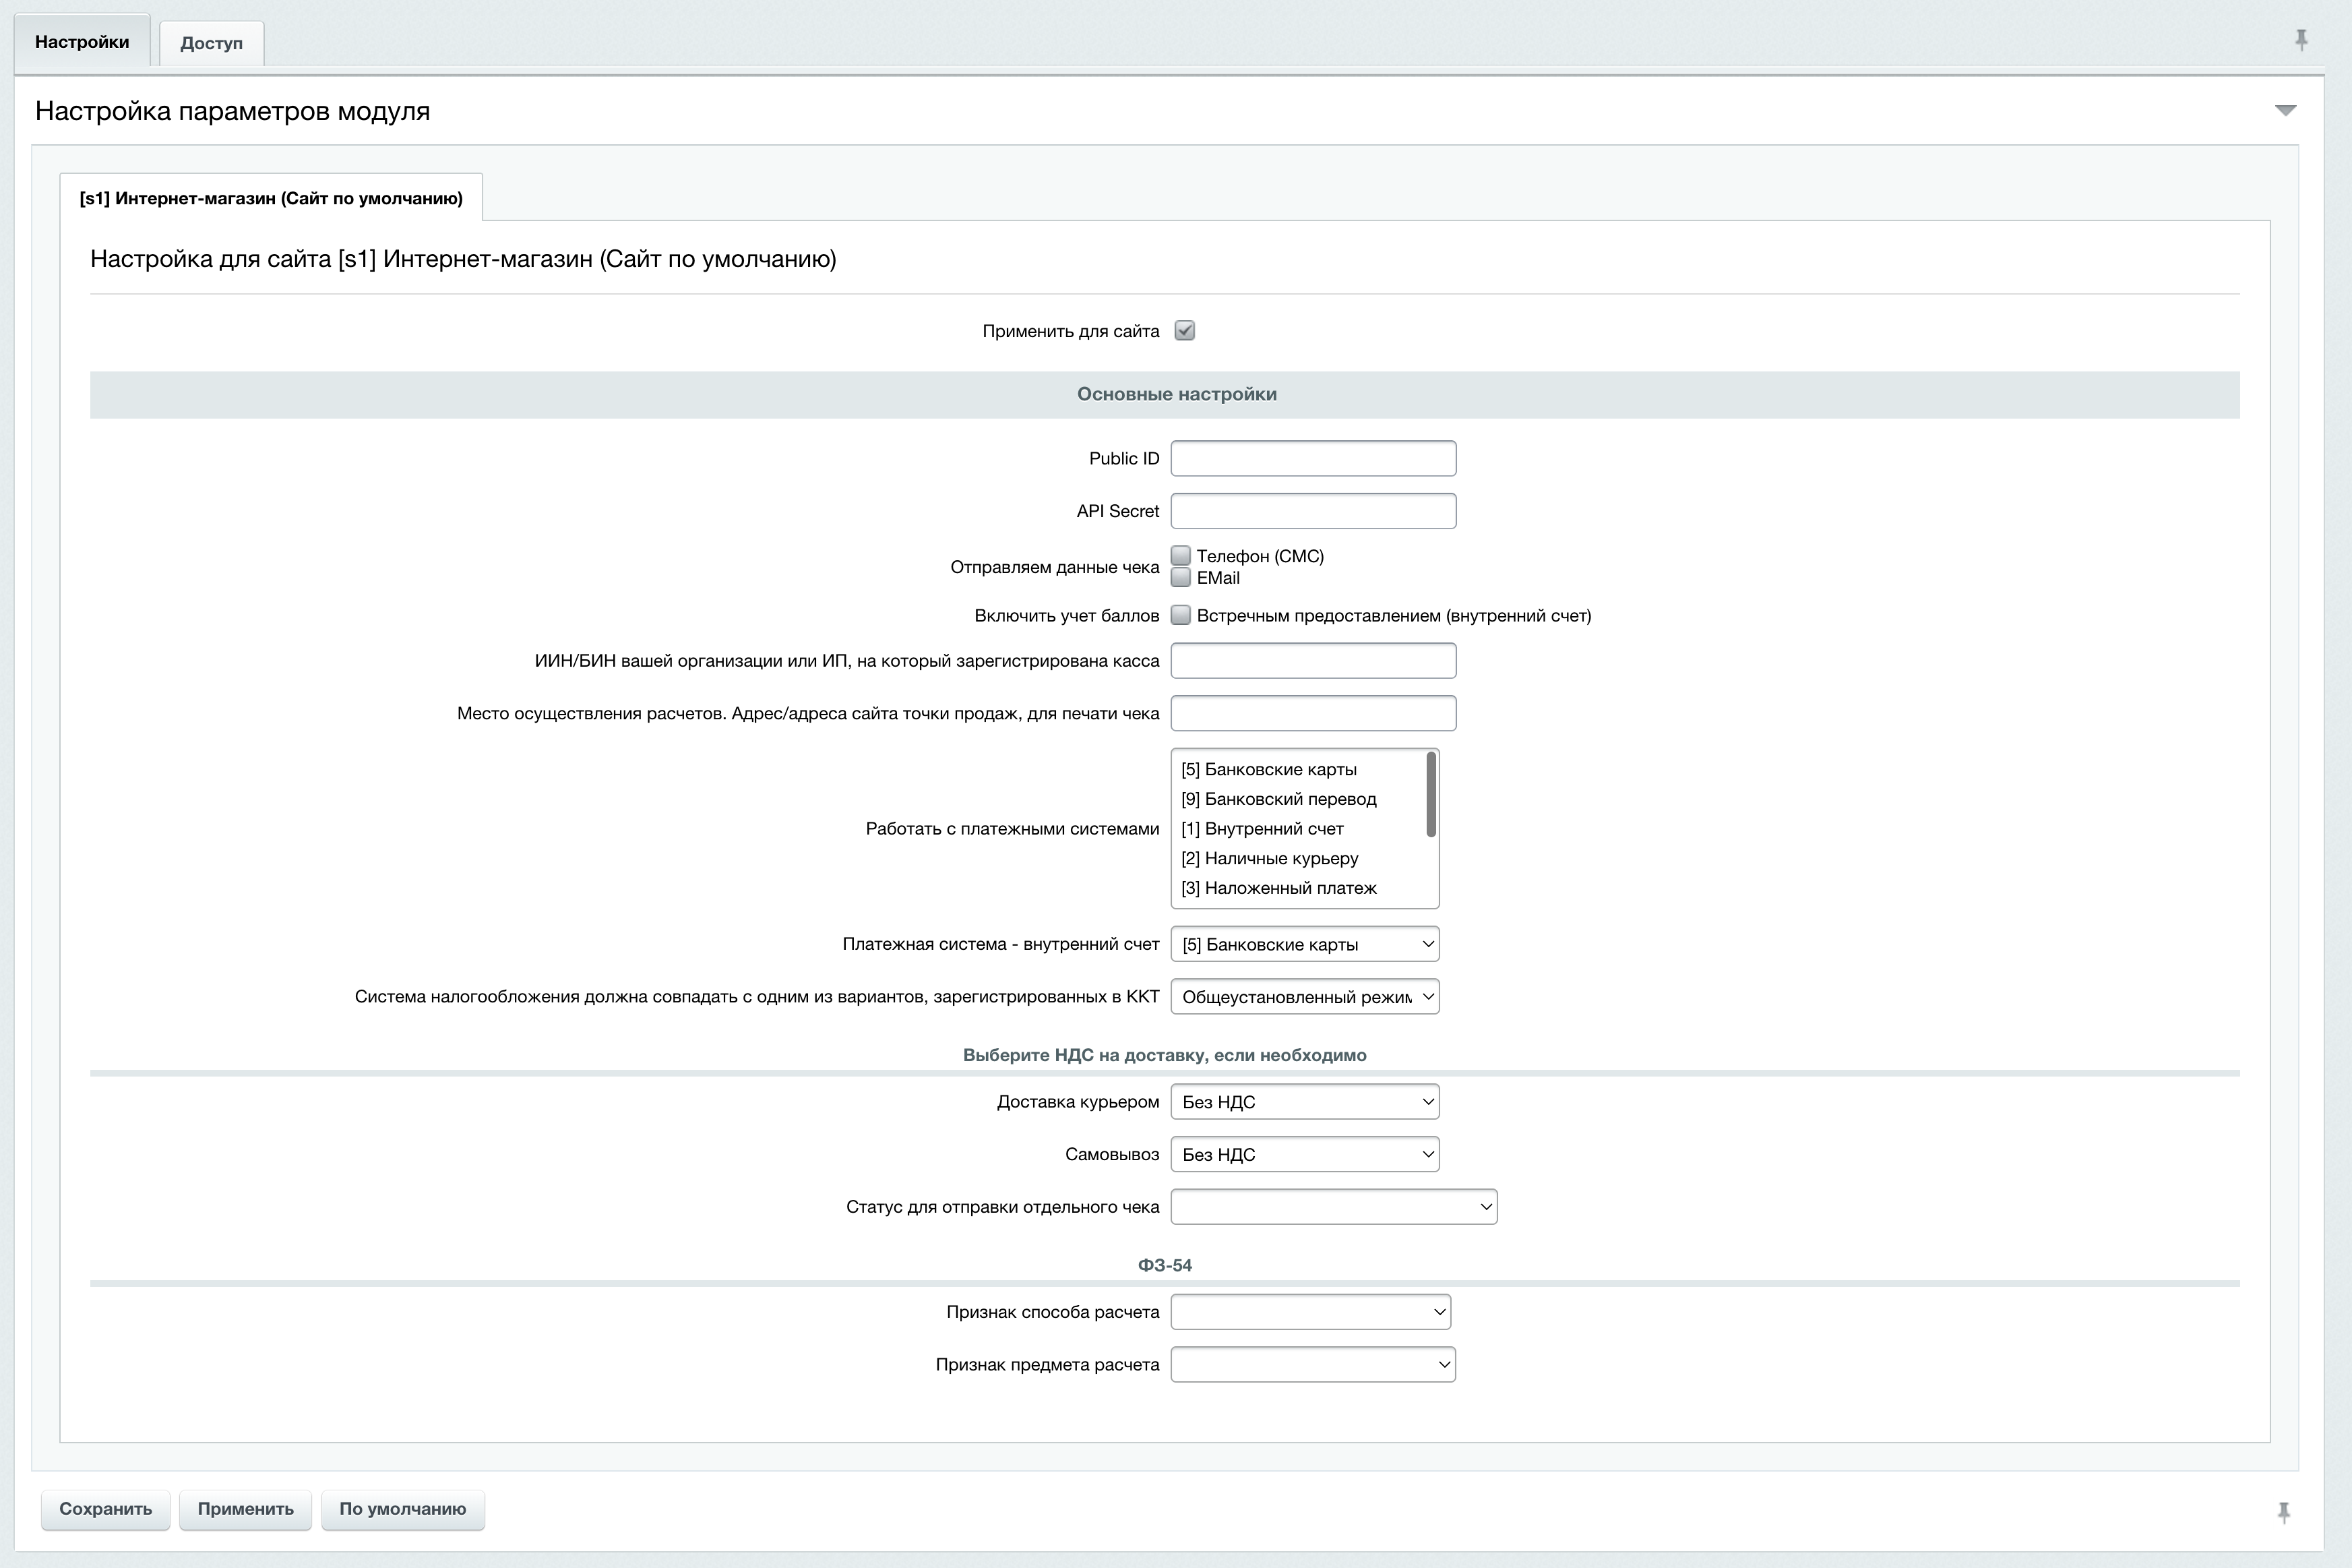Expand Признак способа расчета dropdown

[x=1310, y=1312]
